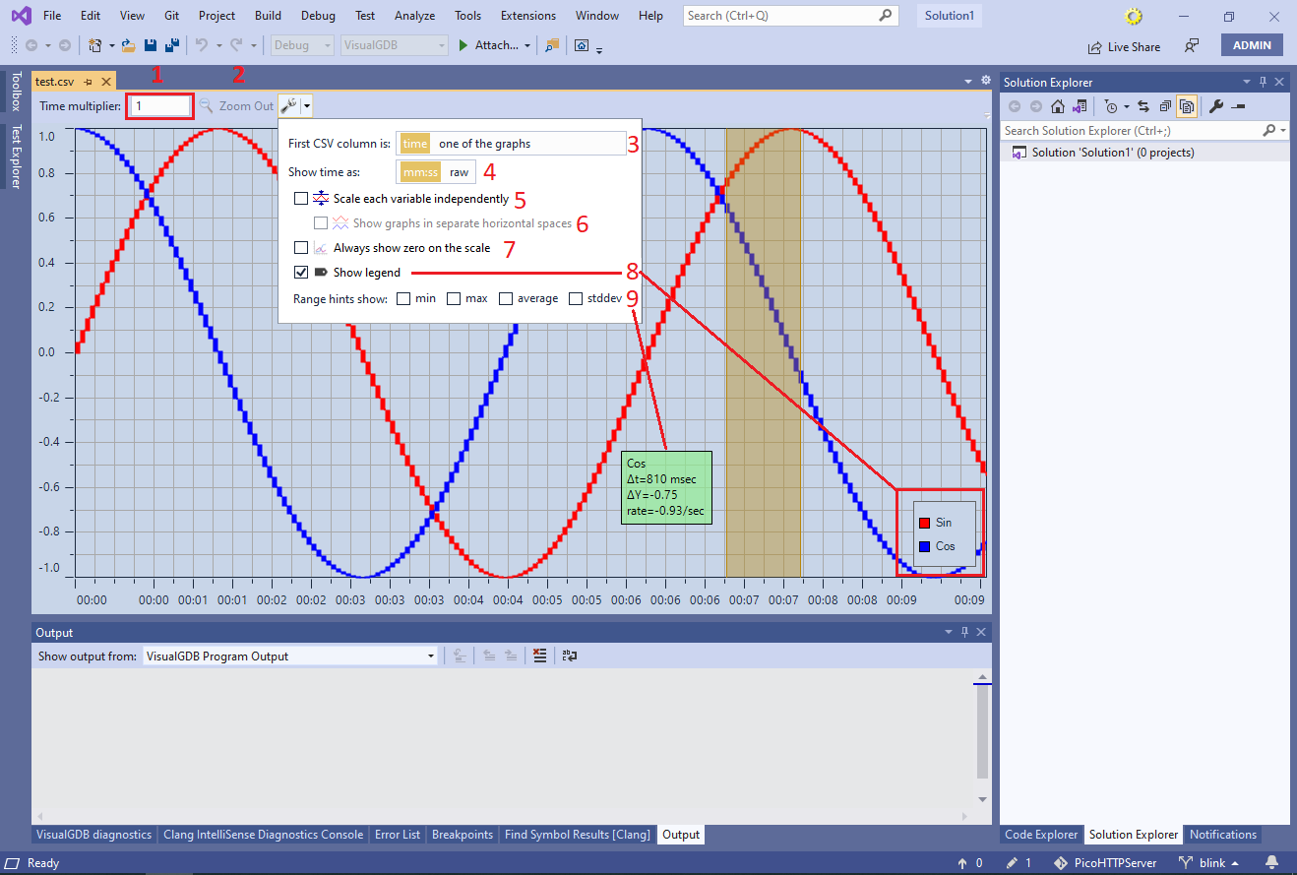The height and width of the screenshot is (875, 1297).
Task: Collapse All items in Solution Explorer
Action: (x=1166, y=106)
